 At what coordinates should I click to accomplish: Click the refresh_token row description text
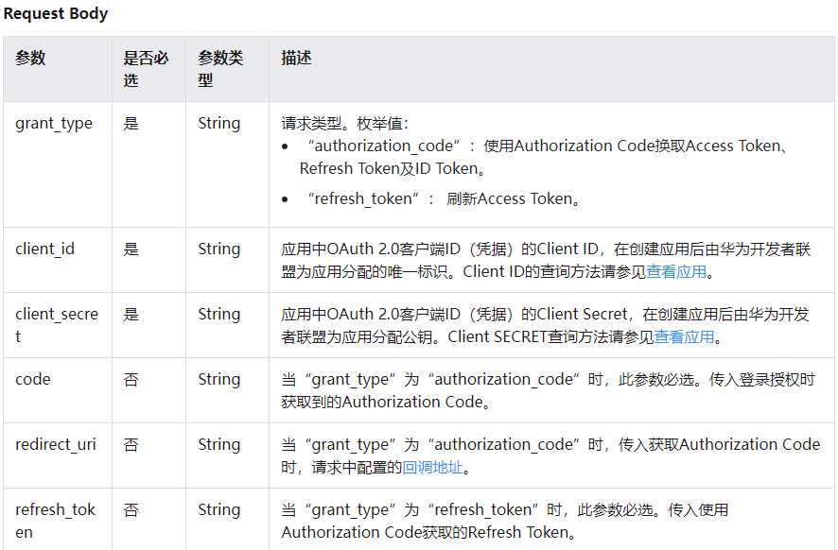[504, 521]
